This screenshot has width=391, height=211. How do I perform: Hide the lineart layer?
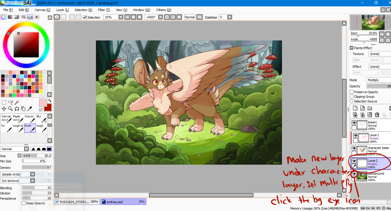[354, 123]
